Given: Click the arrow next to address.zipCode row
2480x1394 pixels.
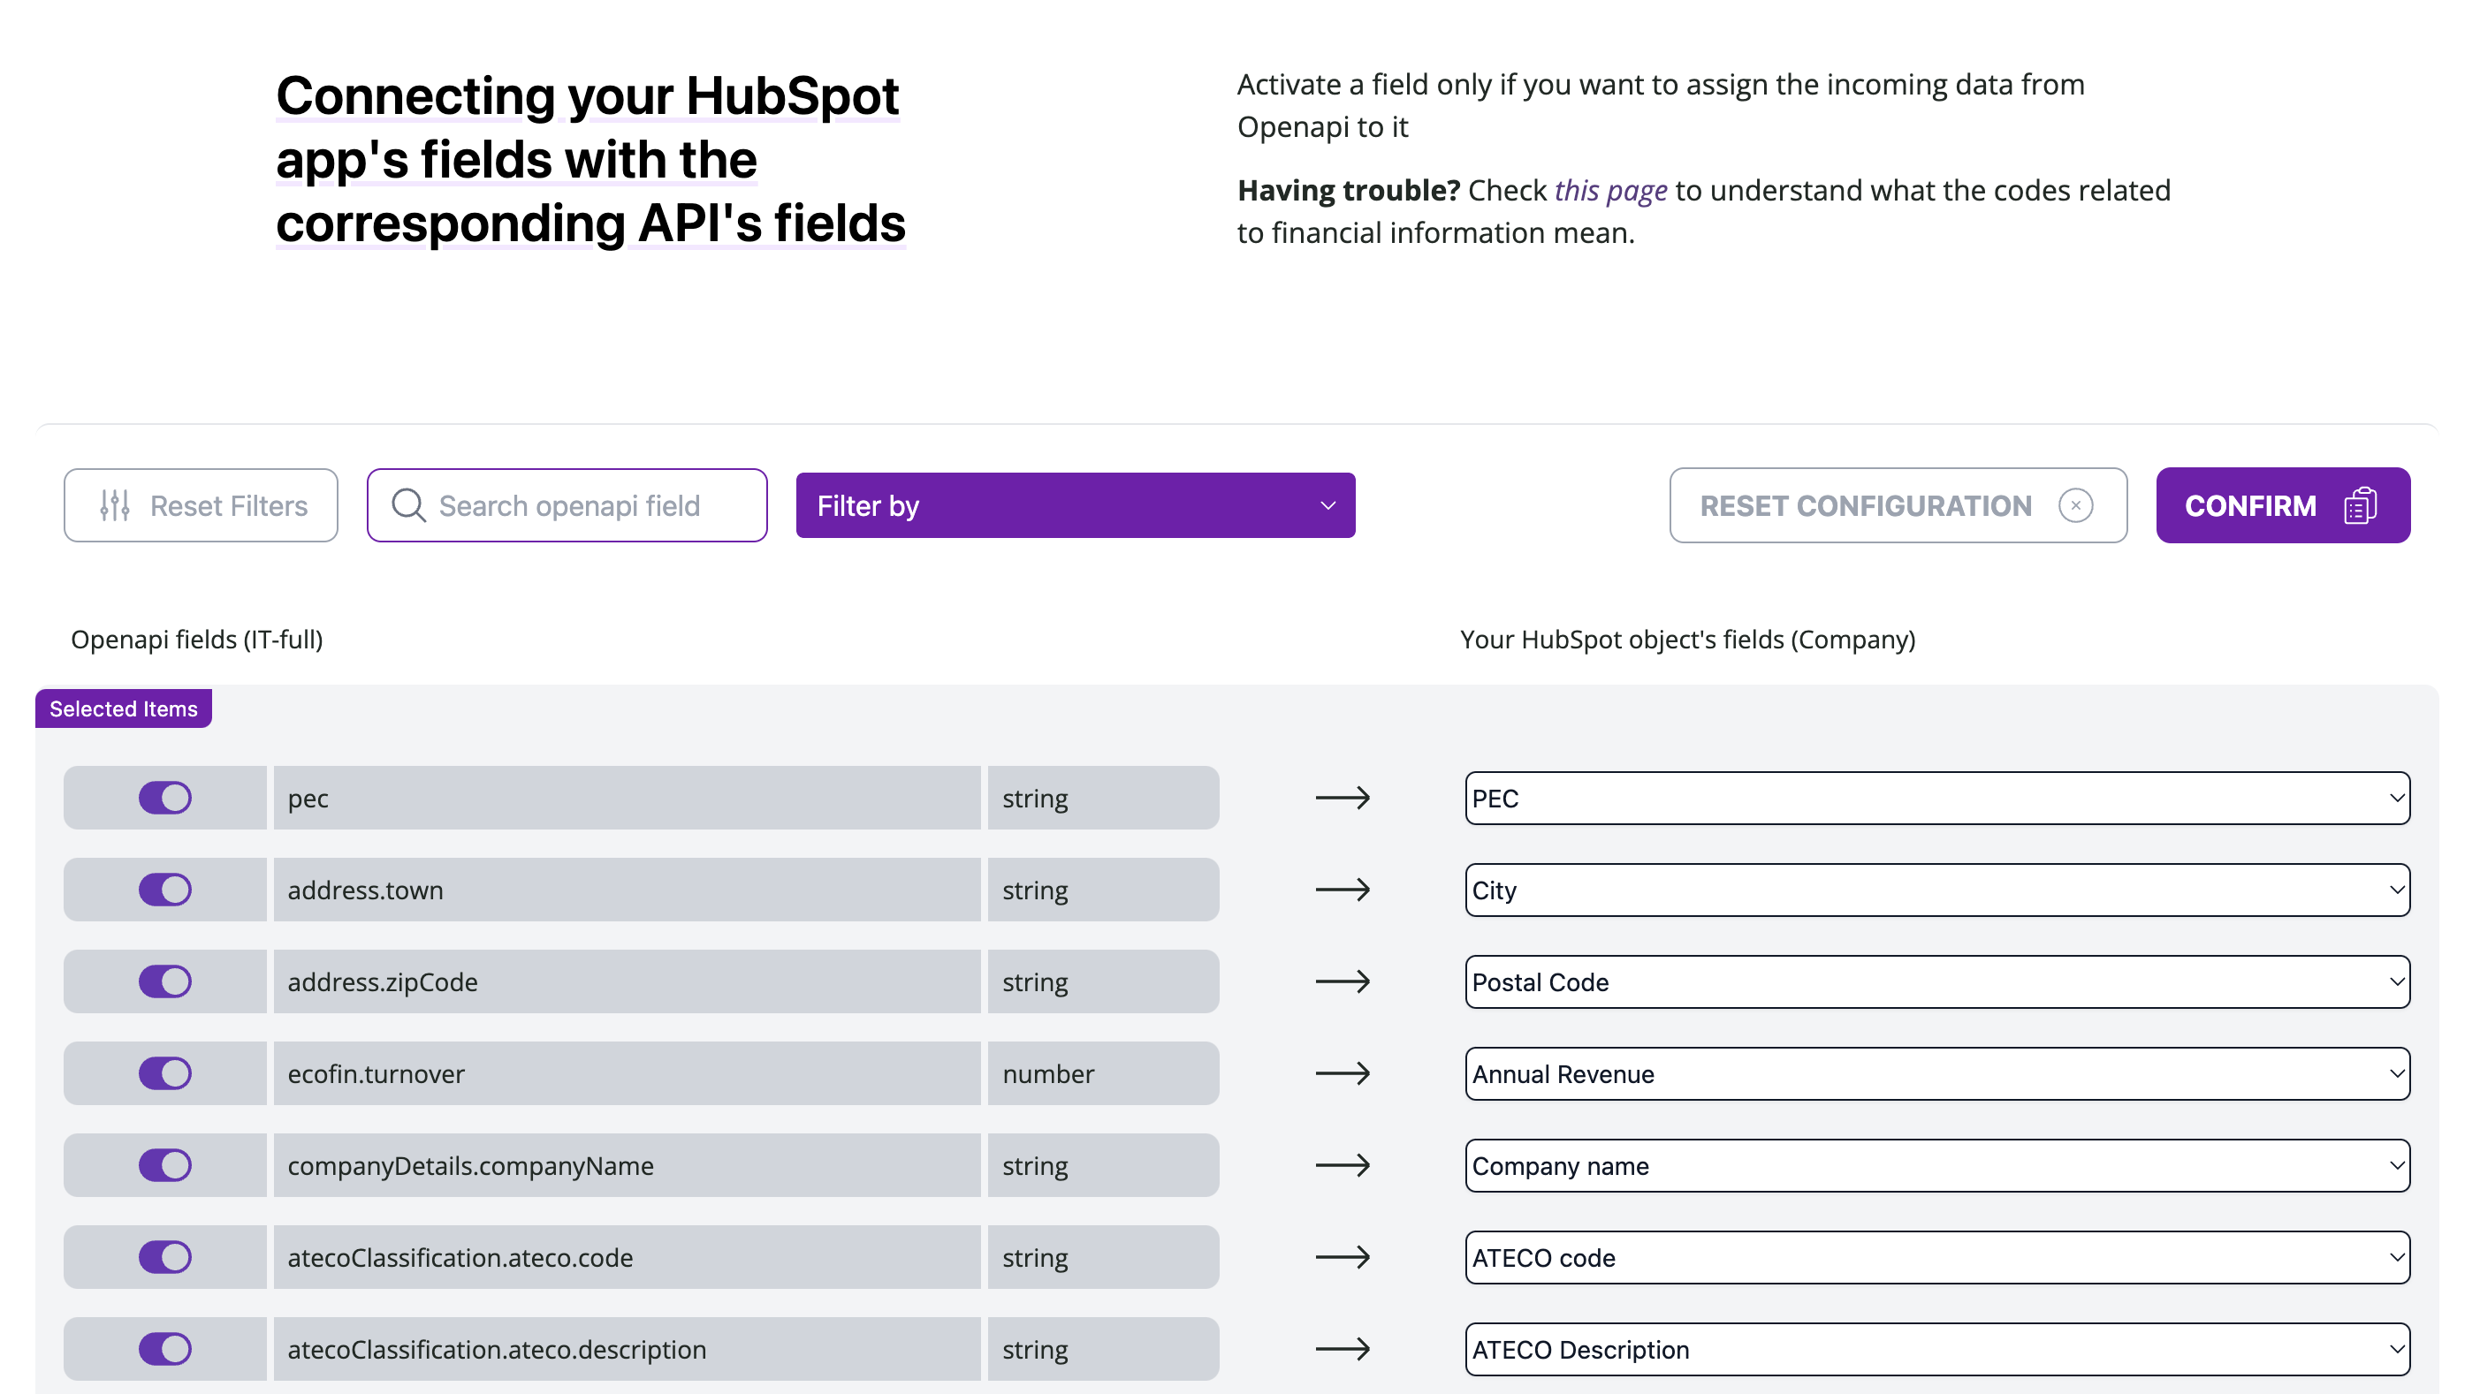Looking at the screenshot, I should [x=1342, y=981].
